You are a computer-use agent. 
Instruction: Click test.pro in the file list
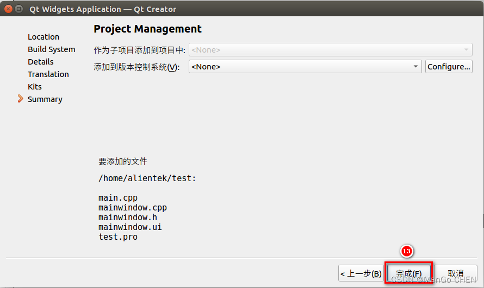(x=118, y=237)
